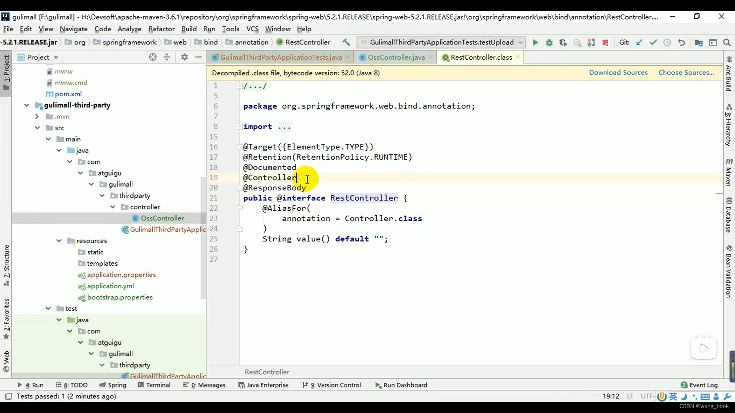Viewport: 735px width, 413px height.
Task: Open the Analyze menu
Action: click(129, 29)
